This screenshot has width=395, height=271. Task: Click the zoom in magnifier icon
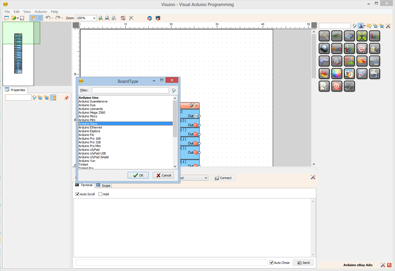[x=101, y=18]
